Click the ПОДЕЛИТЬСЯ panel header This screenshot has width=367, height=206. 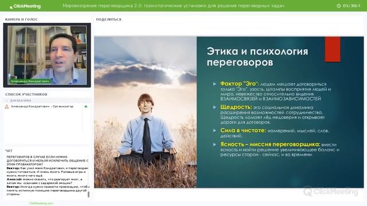tap(108, 19)
